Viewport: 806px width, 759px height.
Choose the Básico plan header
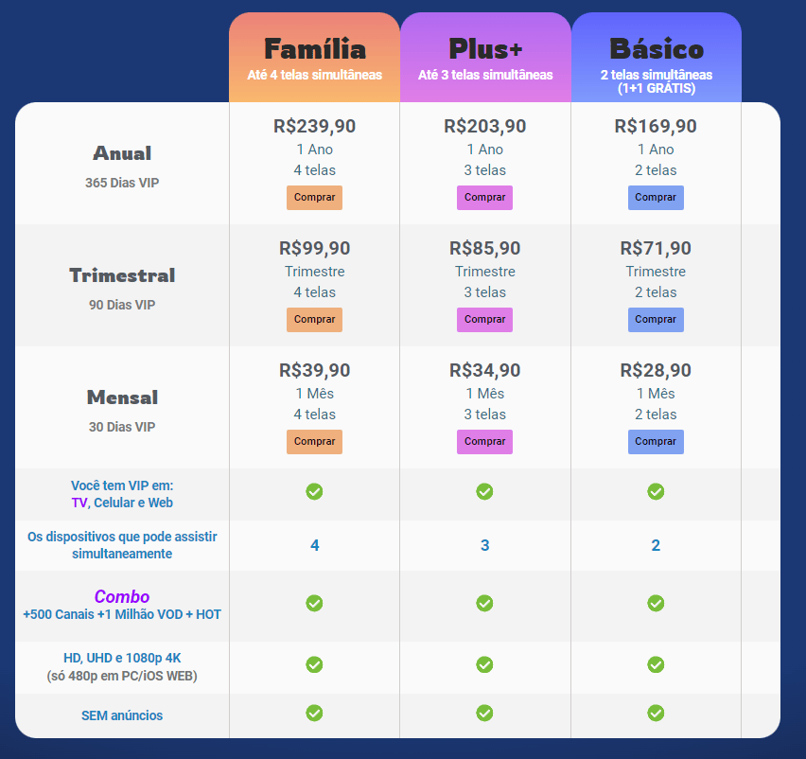[x=657, y=58]
